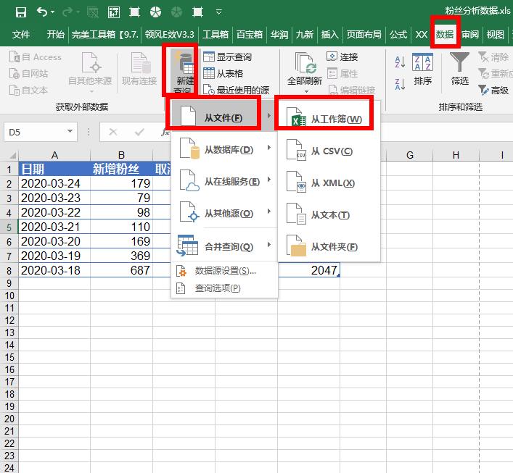The width and height of the screenshot is (513, 473).
Task: Select column A header
Action: click(54, 155)
